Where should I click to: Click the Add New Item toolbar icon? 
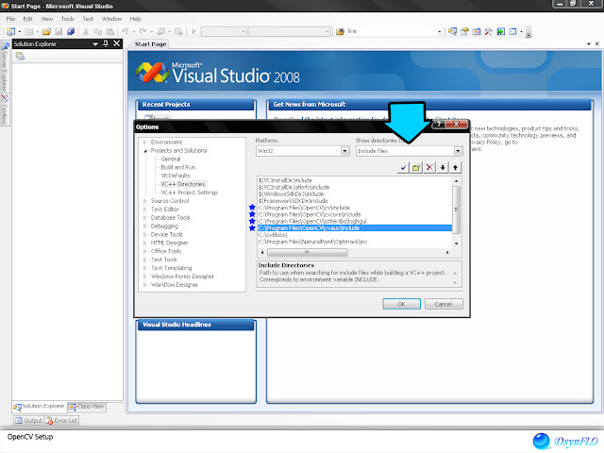(x=28, y=31)
